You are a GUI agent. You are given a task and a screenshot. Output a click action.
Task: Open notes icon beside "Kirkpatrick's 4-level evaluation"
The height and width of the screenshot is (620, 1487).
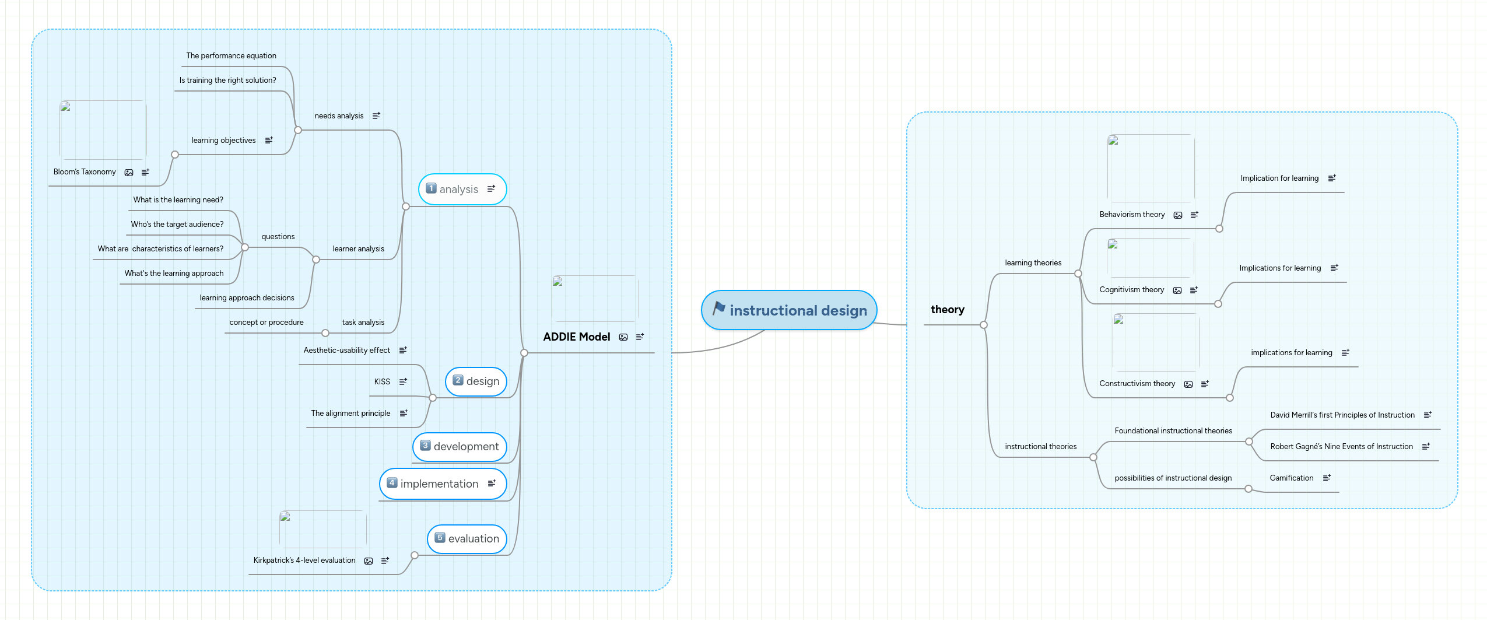click(x=385, y=561)
